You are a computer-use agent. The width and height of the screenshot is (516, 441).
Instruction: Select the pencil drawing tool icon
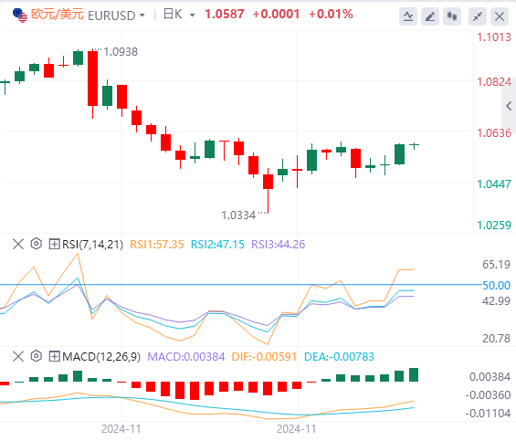tap(430, 16)
